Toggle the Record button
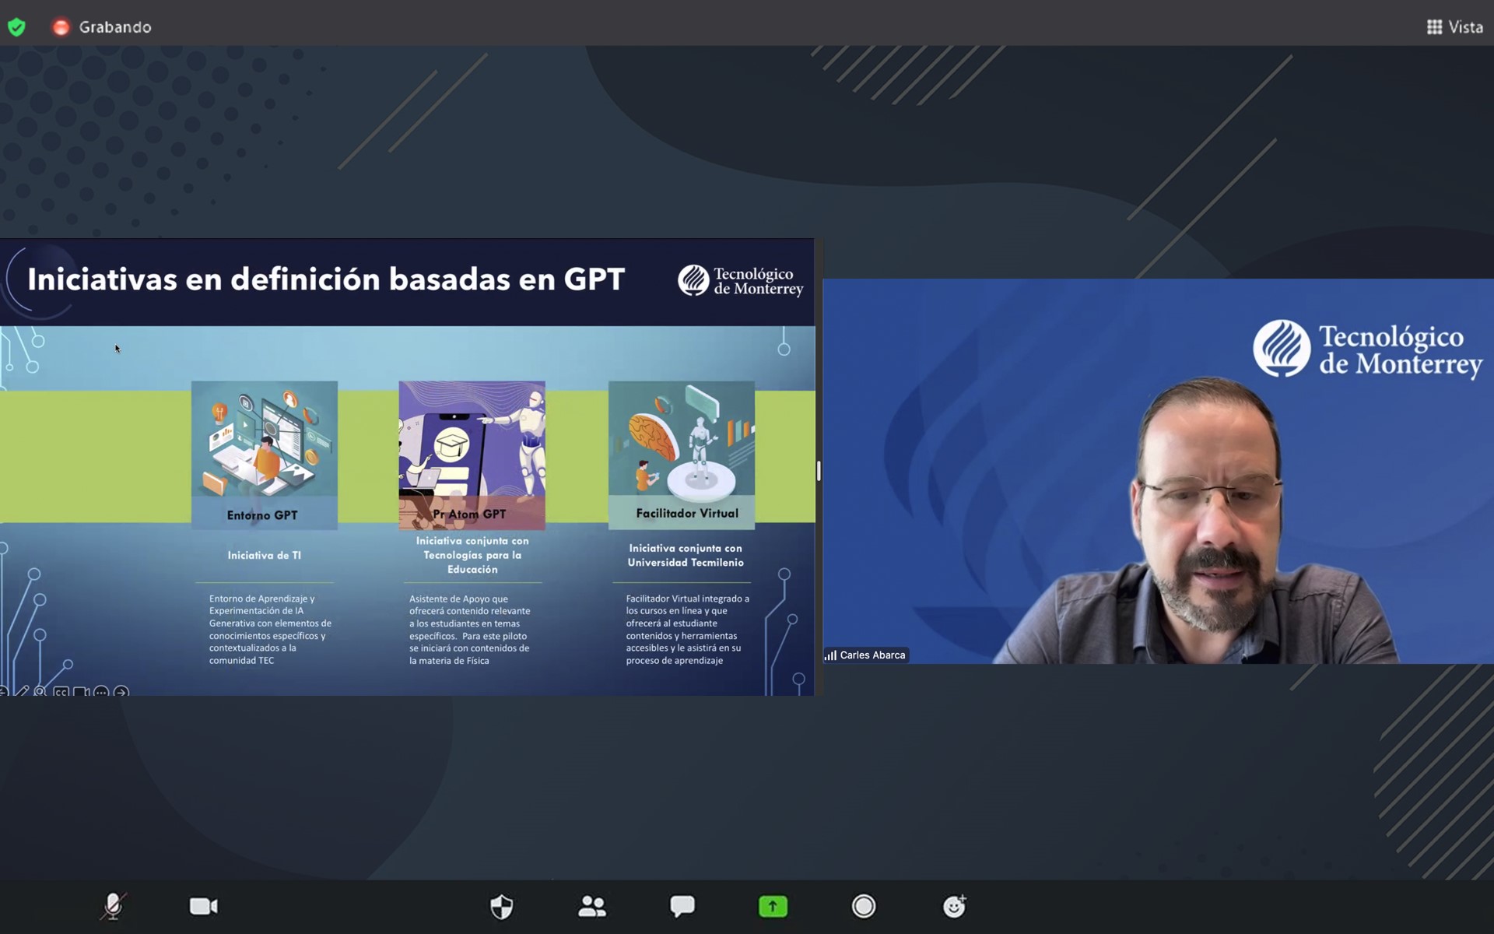 click(864, 906)
